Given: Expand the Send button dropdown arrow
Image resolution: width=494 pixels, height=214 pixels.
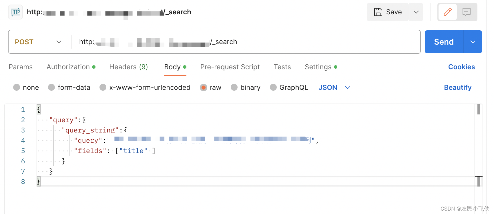Looking at the screenshot, I should (x=473, y=42).
